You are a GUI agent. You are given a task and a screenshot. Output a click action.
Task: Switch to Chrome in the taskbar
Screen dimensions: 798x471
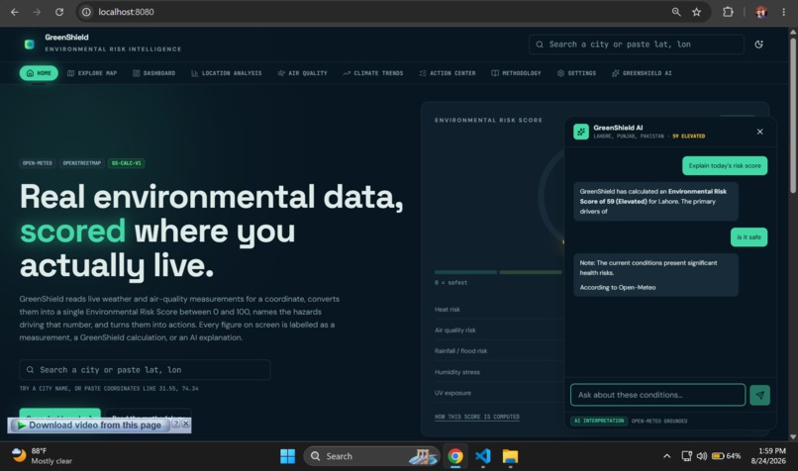[455, 456]
